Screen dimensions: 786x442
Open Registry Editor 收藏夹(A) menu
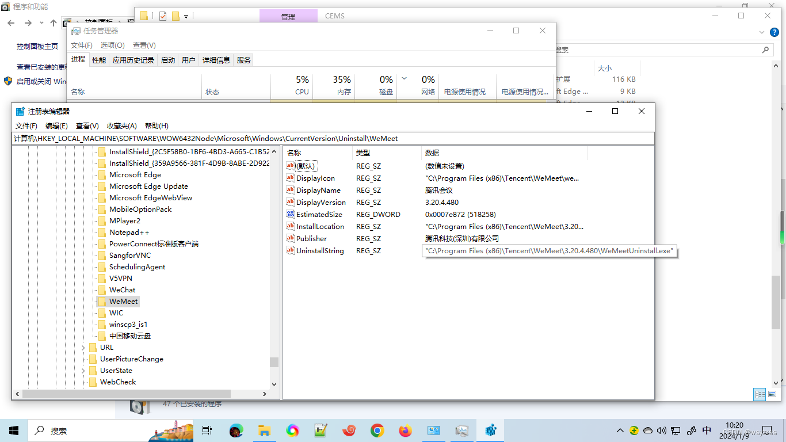pos(122,125)
